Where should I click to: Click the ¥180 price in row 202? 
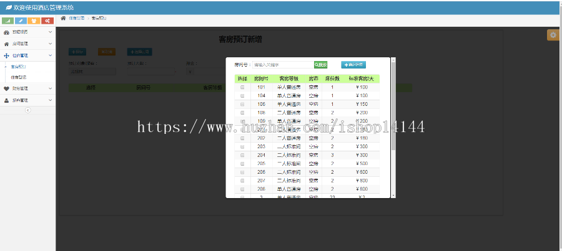pos(362,138)
